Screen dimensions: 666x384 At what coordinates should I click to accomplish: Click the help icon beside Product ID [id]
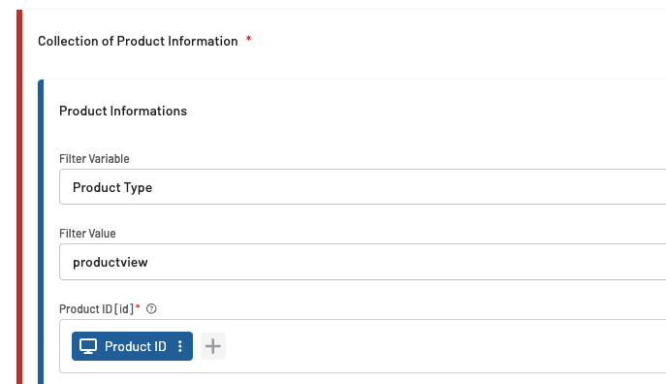(x=151, y=308)
